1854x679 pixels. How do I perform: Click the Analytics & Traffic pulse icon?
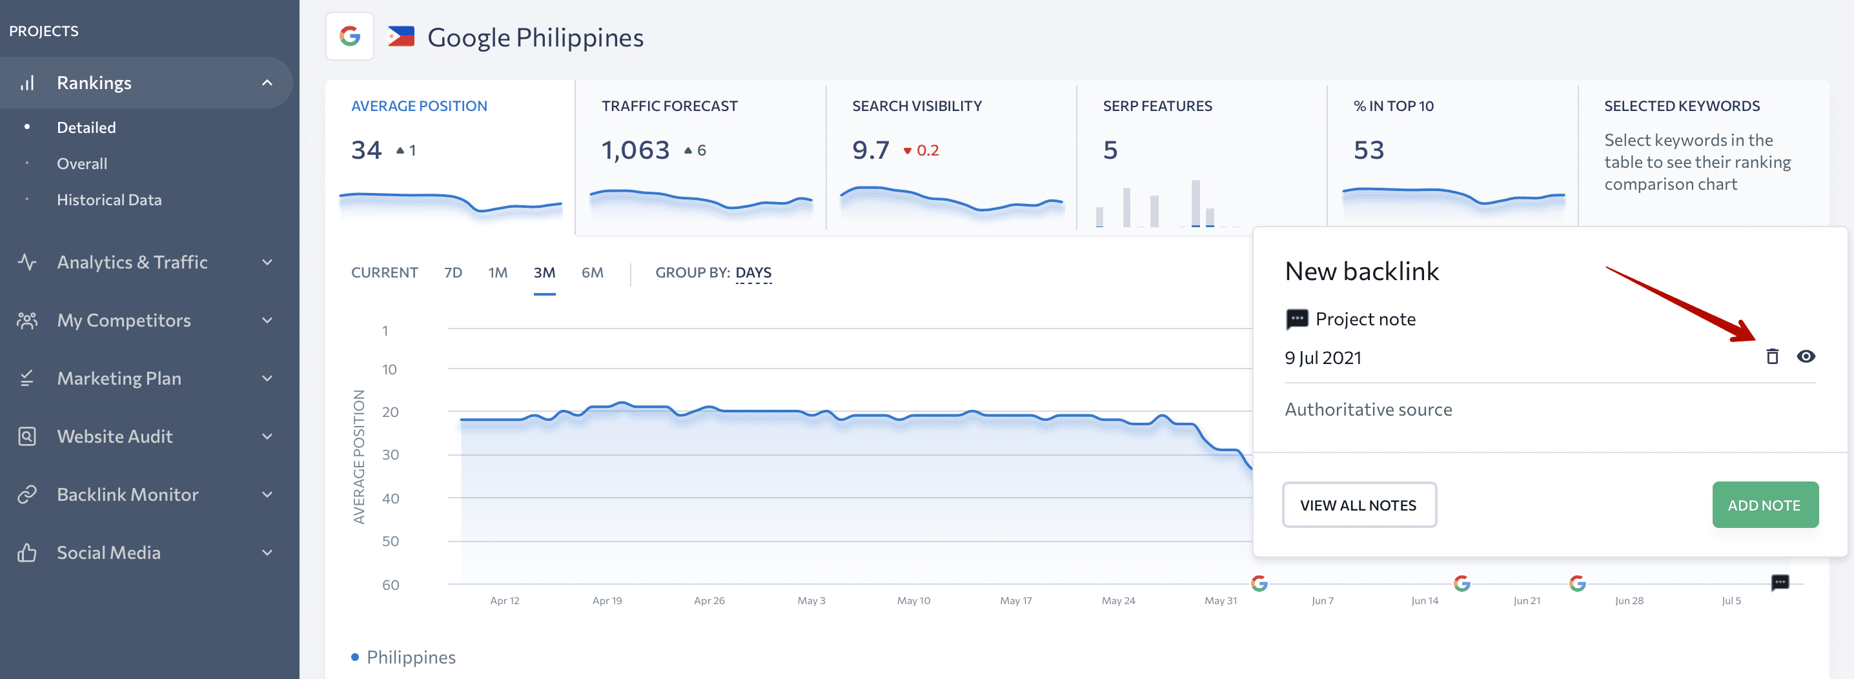pos(27,262)
